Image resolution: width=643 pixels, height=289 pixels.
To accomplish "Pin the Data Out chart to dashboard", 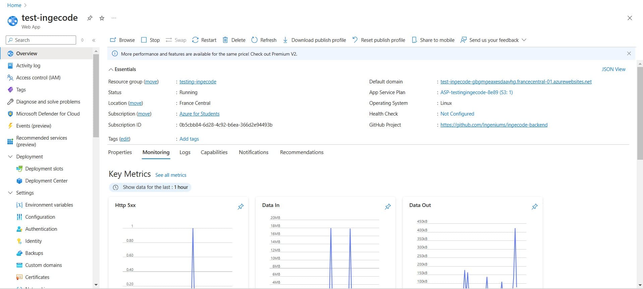I will tap(534, 207).
